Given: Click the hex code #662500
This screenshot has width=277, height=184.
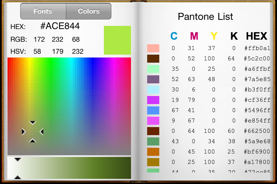Looking at the screenshot, I should (x=257, y=131).
